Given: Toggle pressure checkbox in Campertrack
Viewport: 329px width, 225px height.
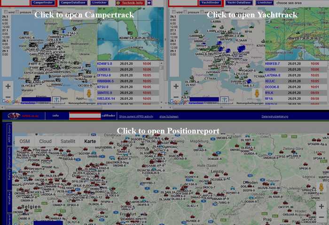Looking at the screenshot, I should click(x=17, y=12).
